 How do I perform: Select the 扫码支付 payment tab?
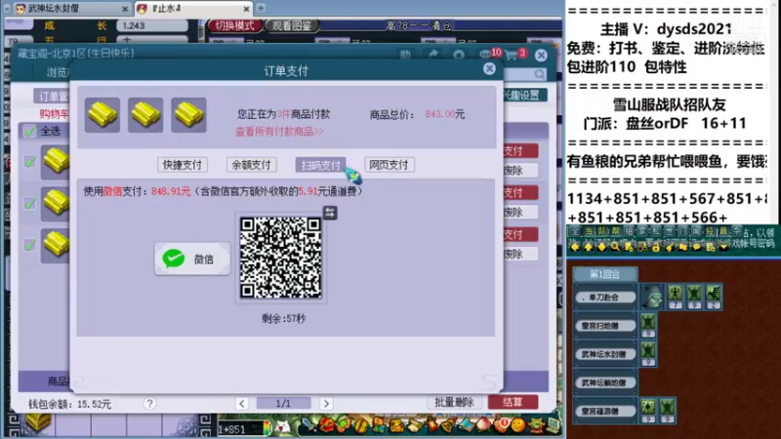pyautogui.click(x=320, y=165)
